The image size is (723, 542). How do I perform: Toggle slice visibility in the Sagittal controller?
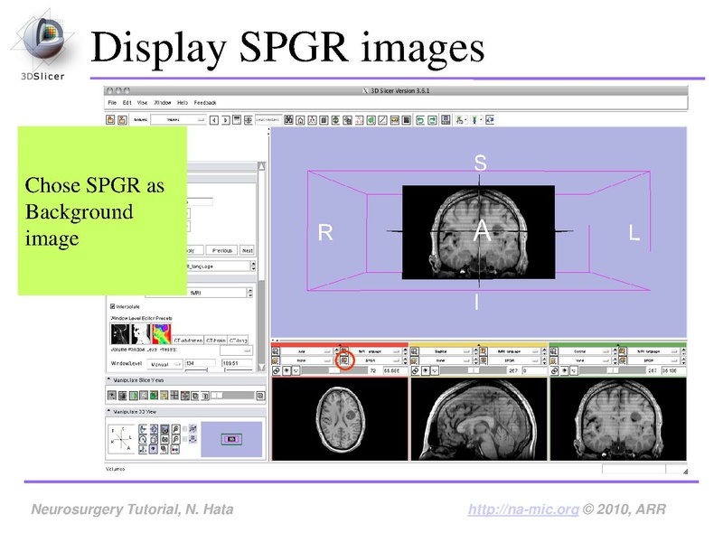[425, 370]
